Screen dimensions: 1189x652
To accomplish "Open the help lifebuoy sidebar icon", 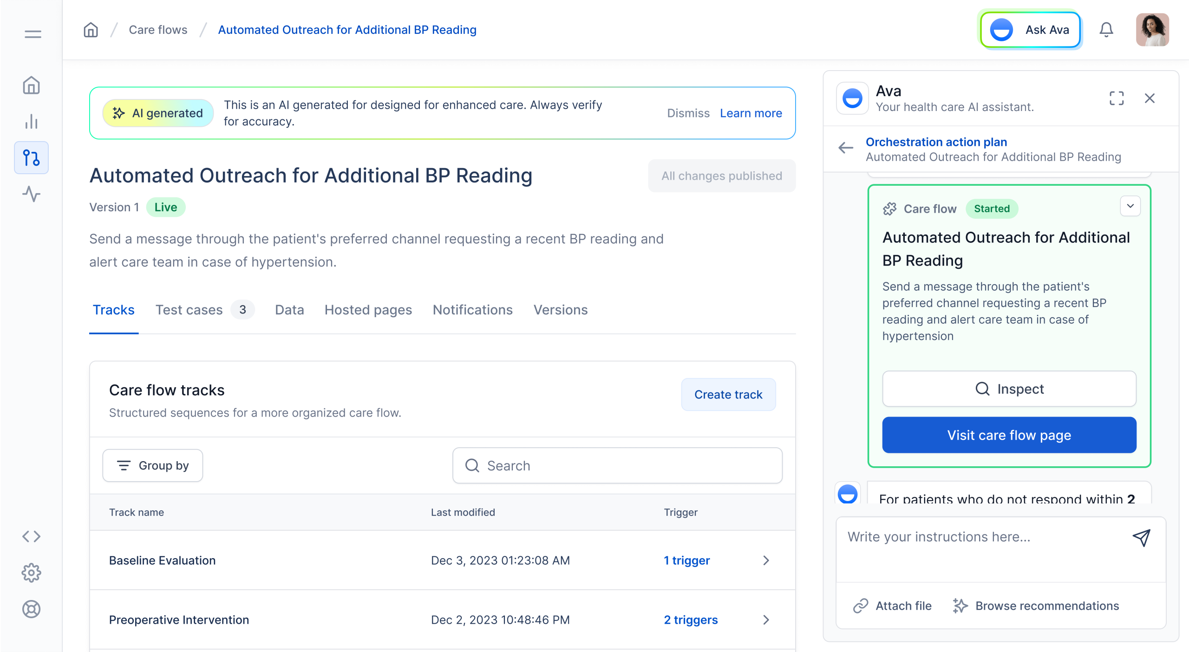I will [x=31, y=609].
